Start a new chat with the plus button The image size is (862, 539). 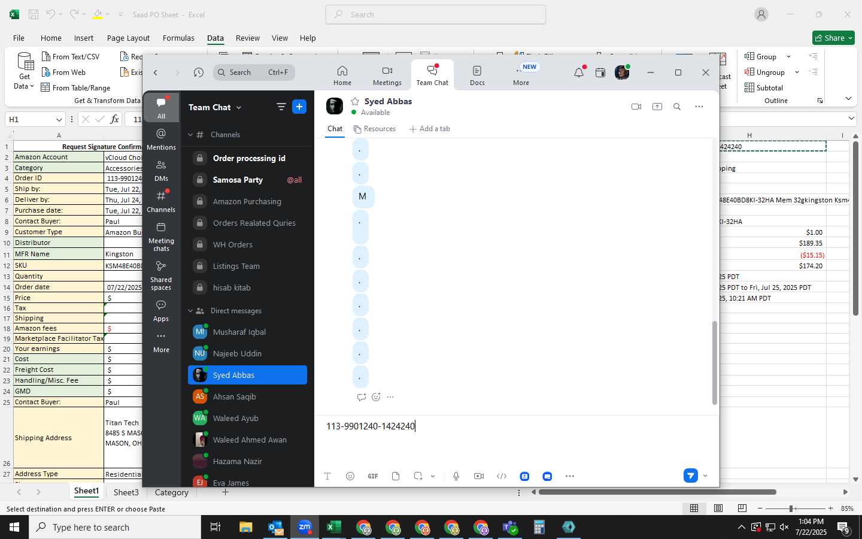point(299,107)
